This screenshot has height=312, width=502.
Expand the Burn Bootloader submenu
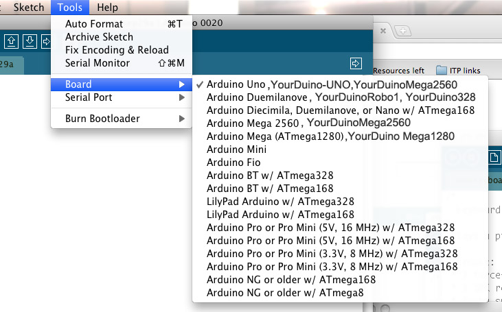click(122, 119)
